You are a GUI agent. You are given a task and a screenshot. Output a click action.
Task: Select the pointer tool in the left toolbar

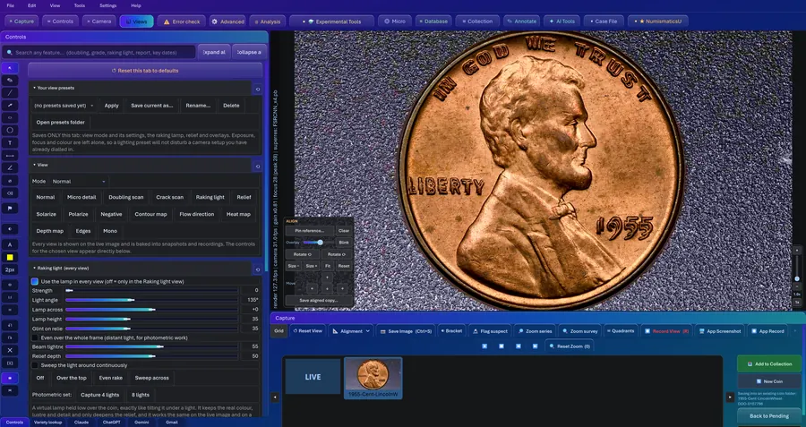(x=10, y=68)
